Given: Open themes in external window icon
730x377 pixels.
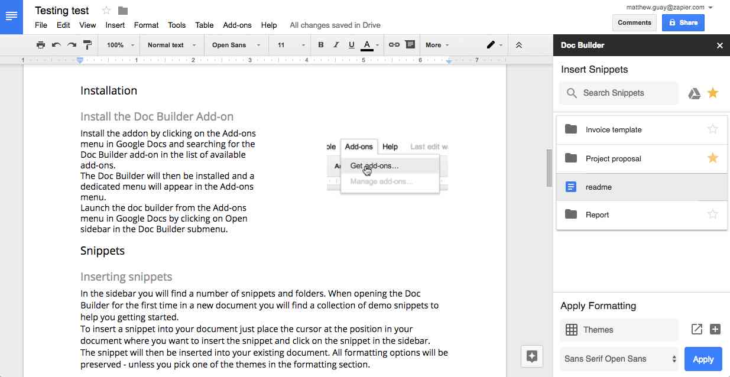Looking at the screenshot, I should [697, 330].
